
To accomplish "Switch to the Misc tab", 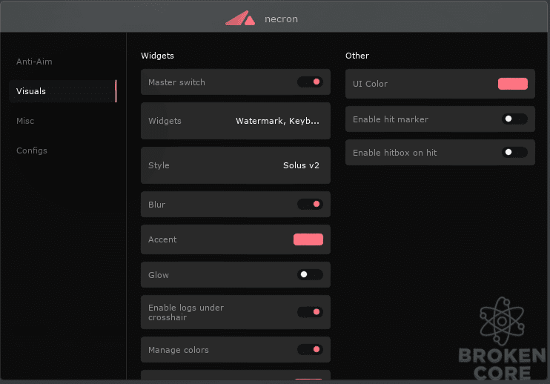I will pos(25,121).
